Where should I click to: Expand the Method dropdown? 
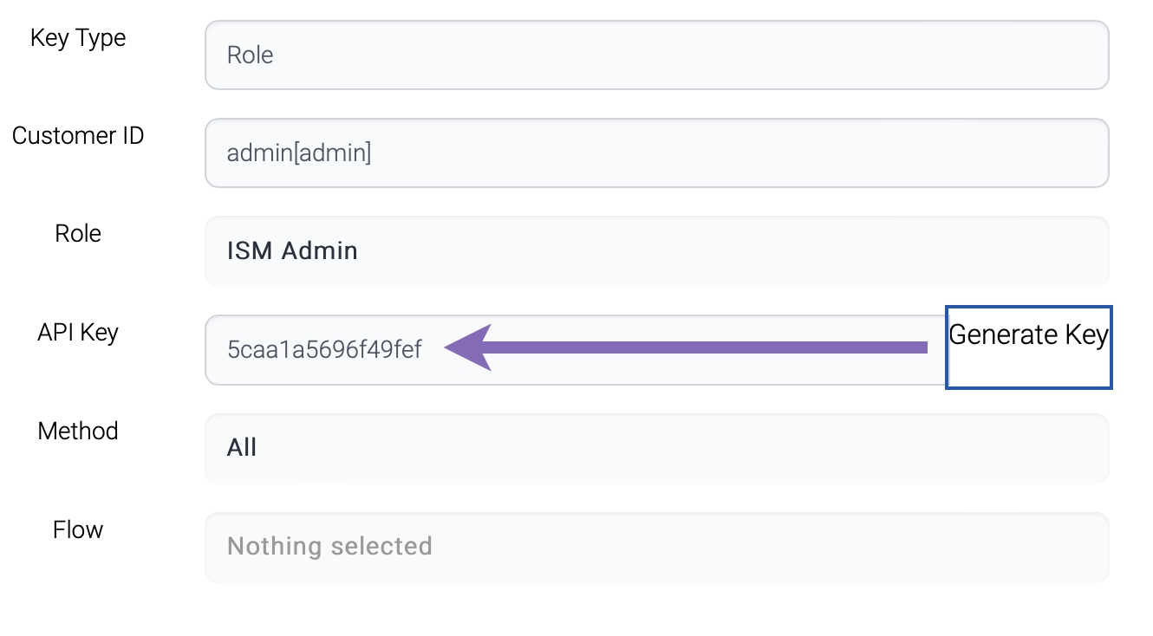coord(656,448)
